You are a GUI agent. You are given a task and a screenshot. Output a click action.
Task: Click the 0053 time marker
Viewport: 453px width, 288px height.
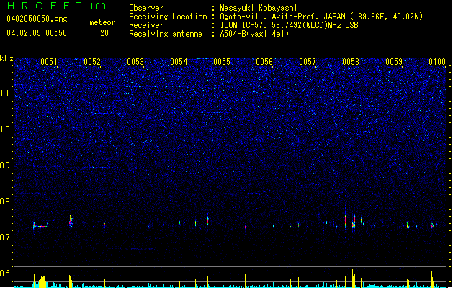135,62
